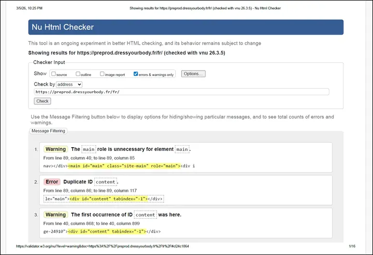
Task: Tick the outline checkbox
Action: point(78,74)
